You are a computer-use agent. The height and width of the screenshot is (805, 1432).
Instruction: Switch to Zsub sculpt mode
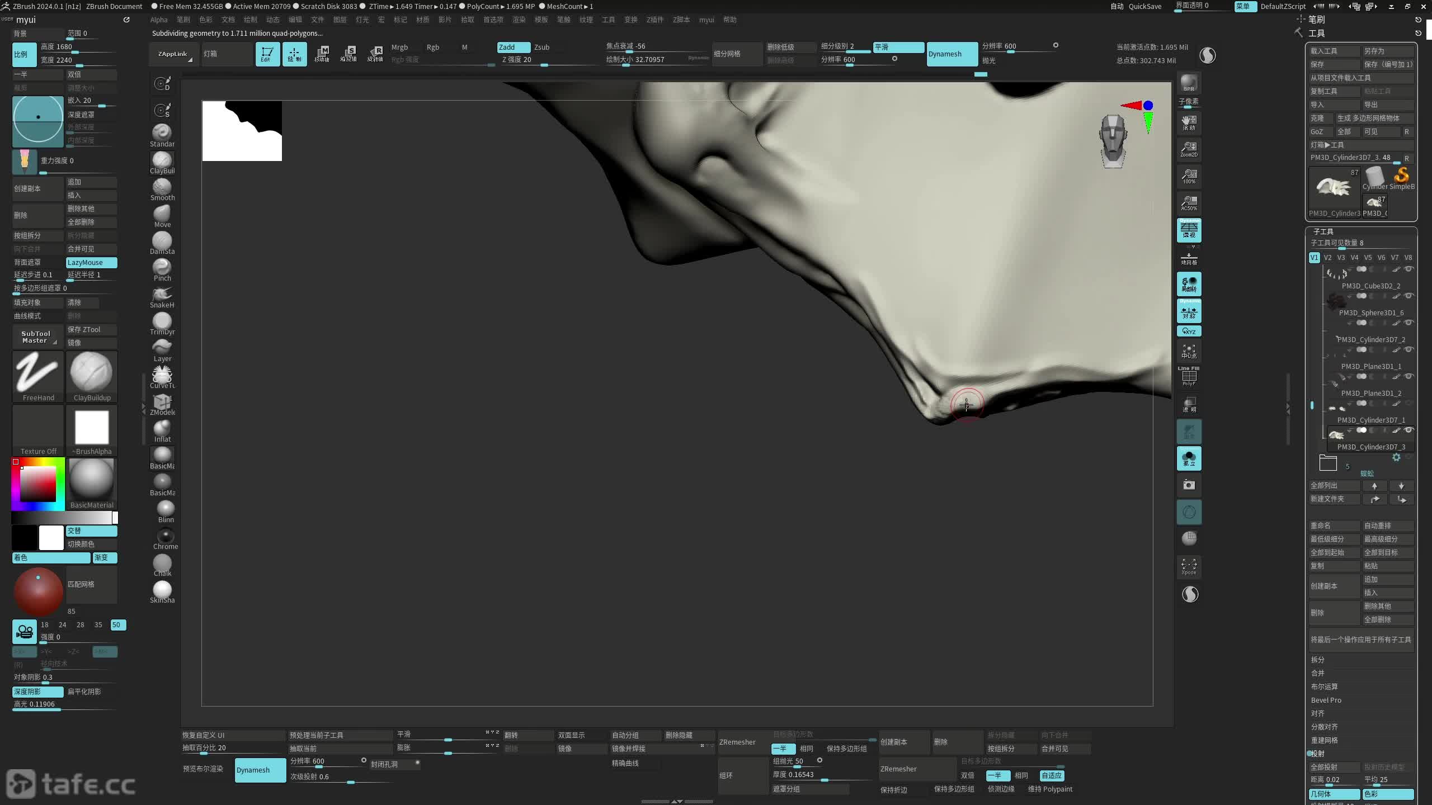pyautogui.click(x=541, y=47)
